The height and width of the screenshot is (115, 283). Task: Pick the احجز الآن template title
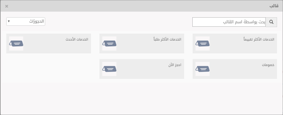175,65
